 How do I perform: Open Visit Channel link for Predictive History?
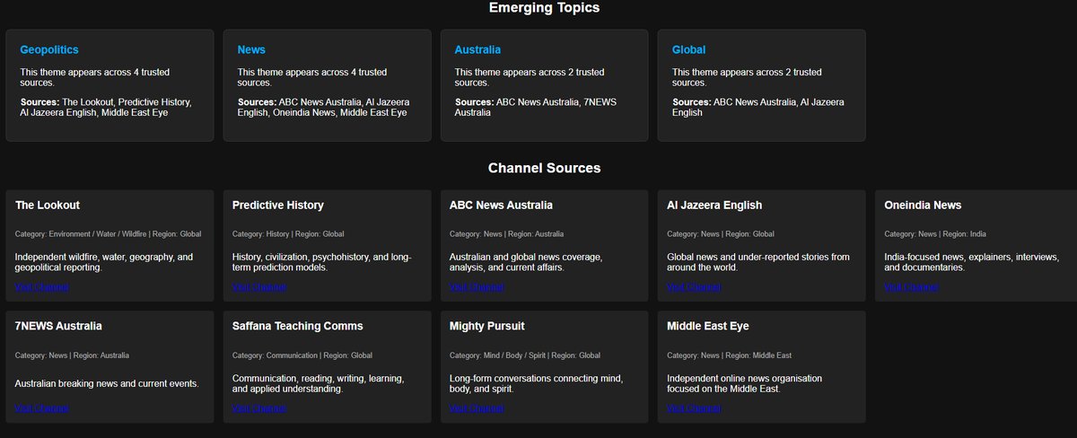259,287
